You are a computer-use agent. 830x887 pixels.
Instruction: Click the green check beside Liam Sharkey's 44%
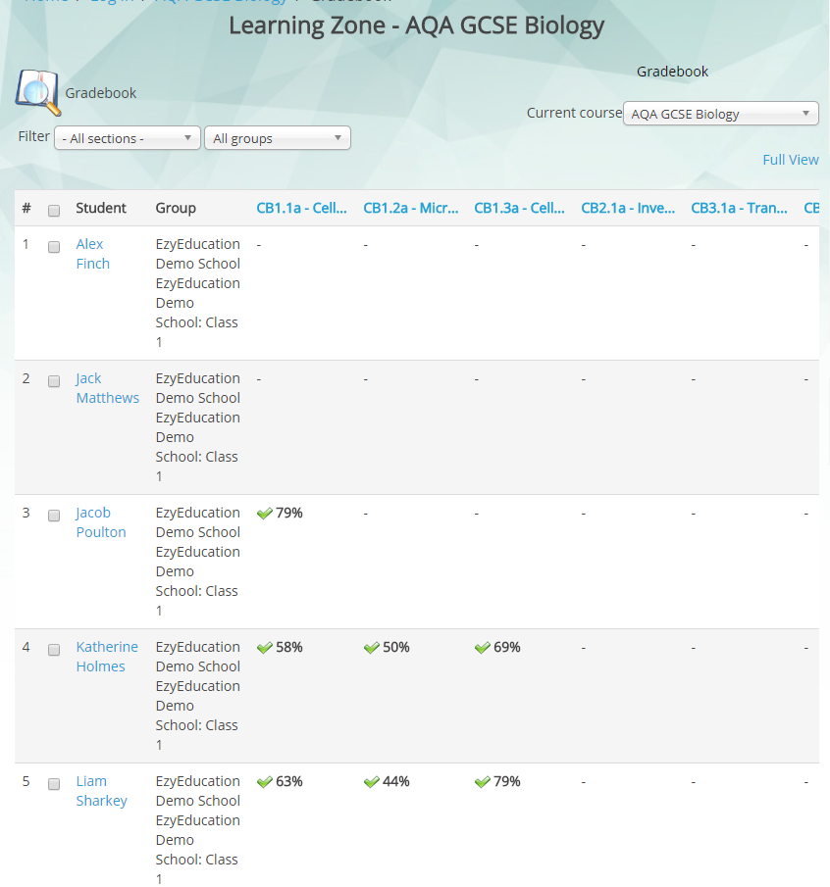tap(372, 782)
